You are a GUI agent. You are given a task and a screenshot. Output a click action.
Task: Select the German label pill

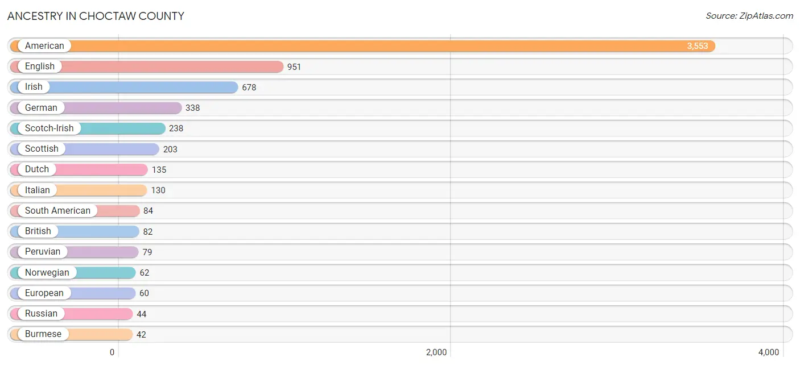point(41,108)
